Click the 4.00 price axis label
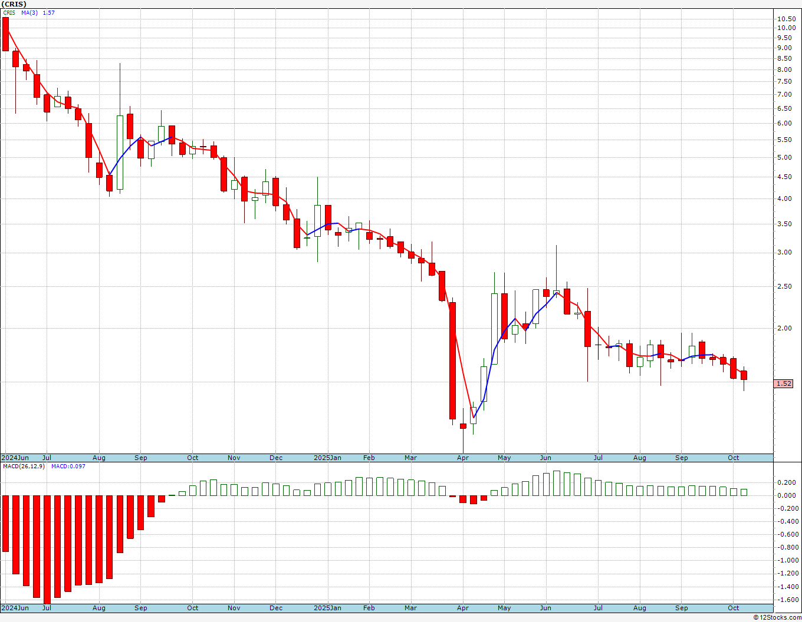This screenshot has height=622, width=802. pos(784,198)
